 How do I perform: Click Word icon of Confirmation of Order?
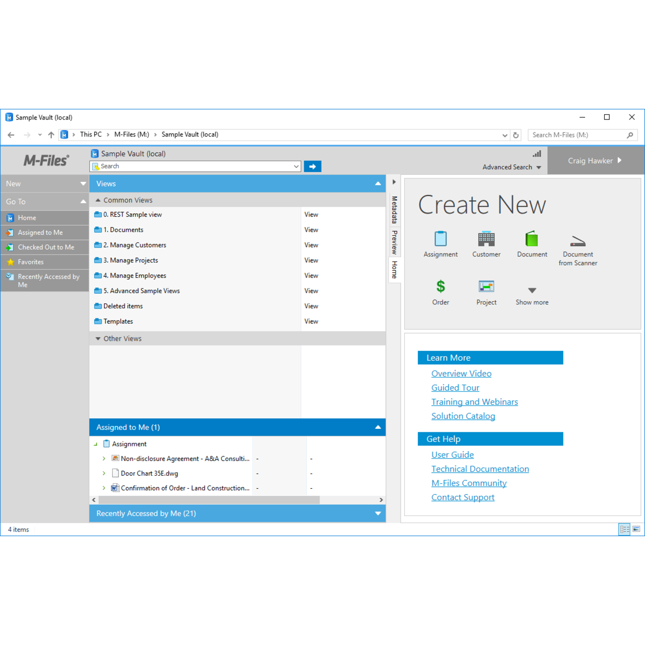click(115, 488)
